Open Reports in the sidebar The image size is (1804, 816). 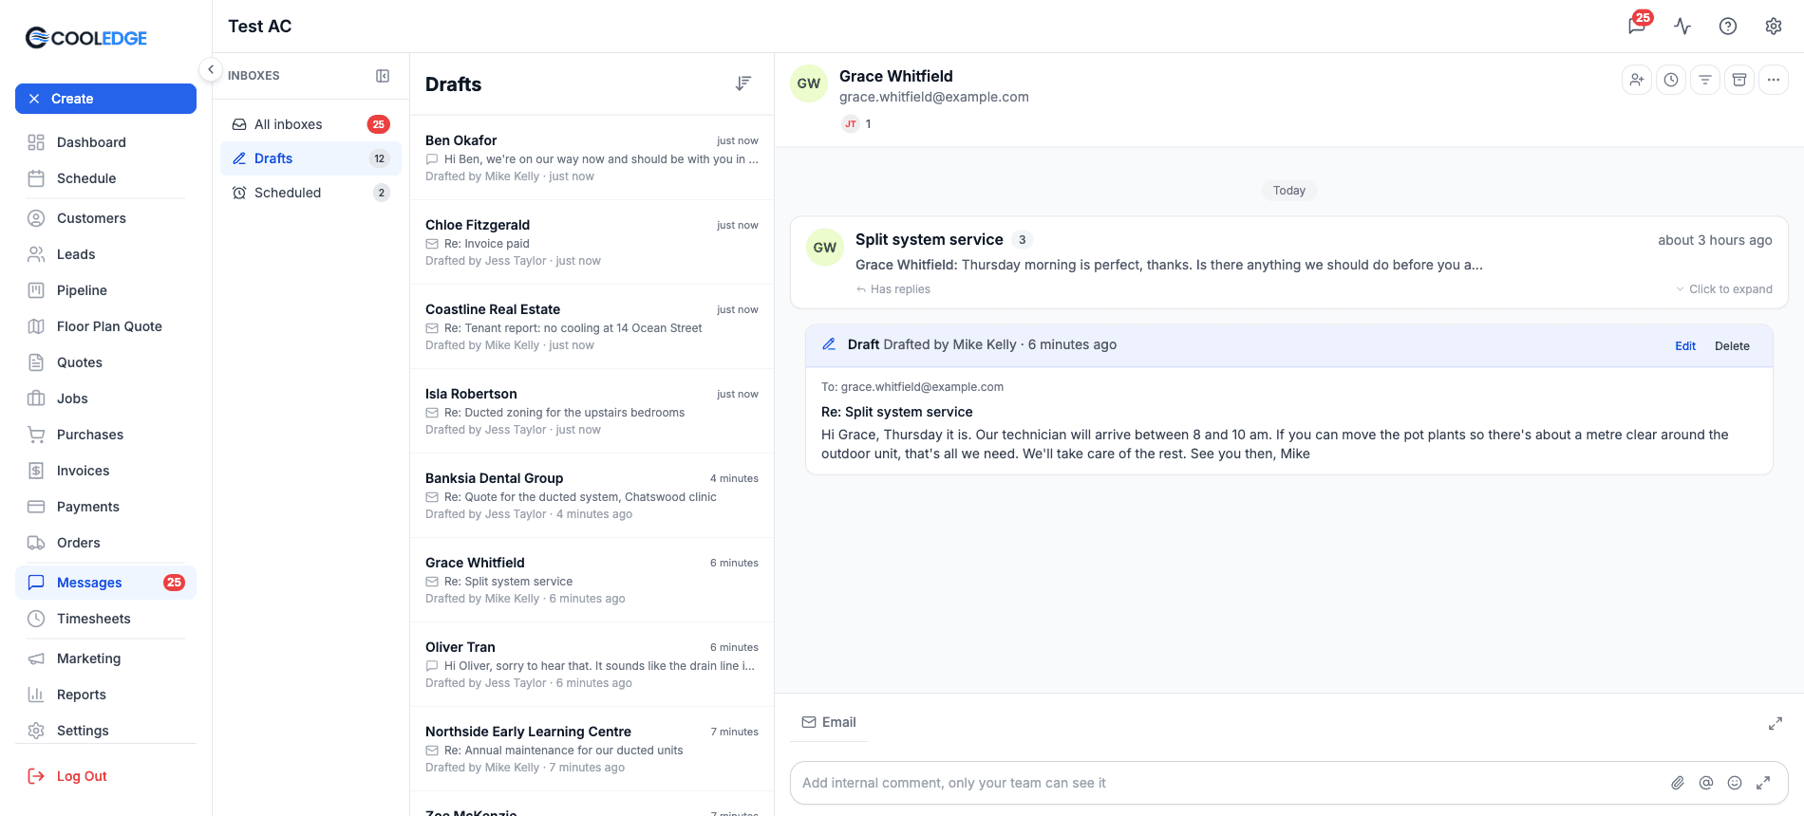(x=105, y=695)
